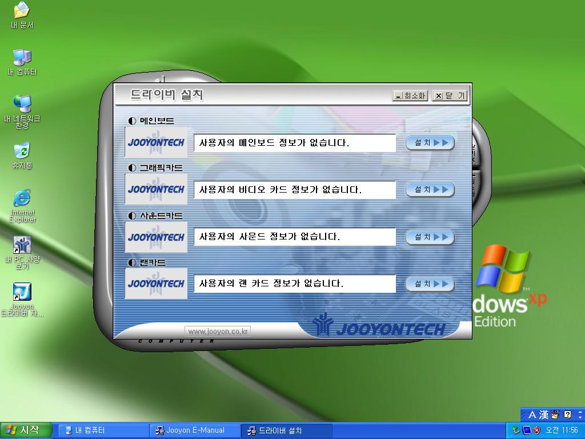This screenshot has width=585, height=439.
Task: Click the Jooyontech logo beside 랜카드
Action: coord(156,284)
